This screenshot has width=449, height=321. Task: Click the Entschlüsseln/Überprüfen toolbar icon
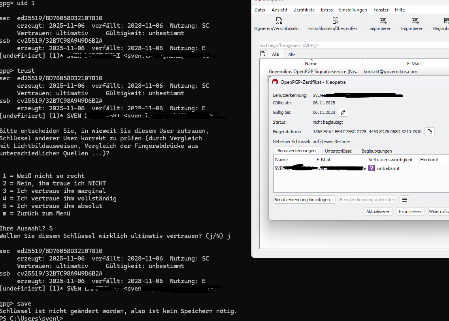pos(335,21)
